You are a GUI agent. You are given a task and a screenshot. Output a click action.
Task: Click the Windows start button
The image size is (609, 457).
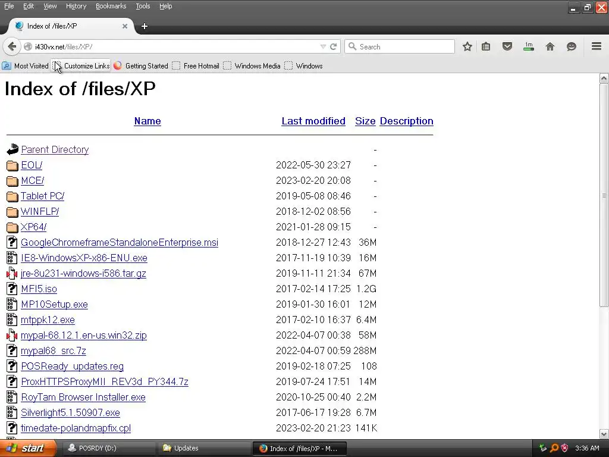[28, 448]
